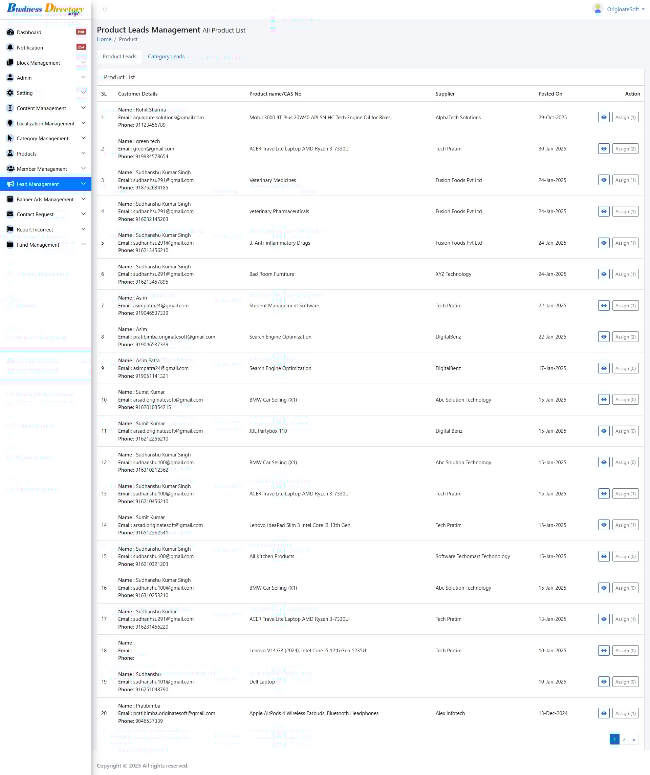
Task: Click the Member Management people icon
Action: click(x=10, y=169)
